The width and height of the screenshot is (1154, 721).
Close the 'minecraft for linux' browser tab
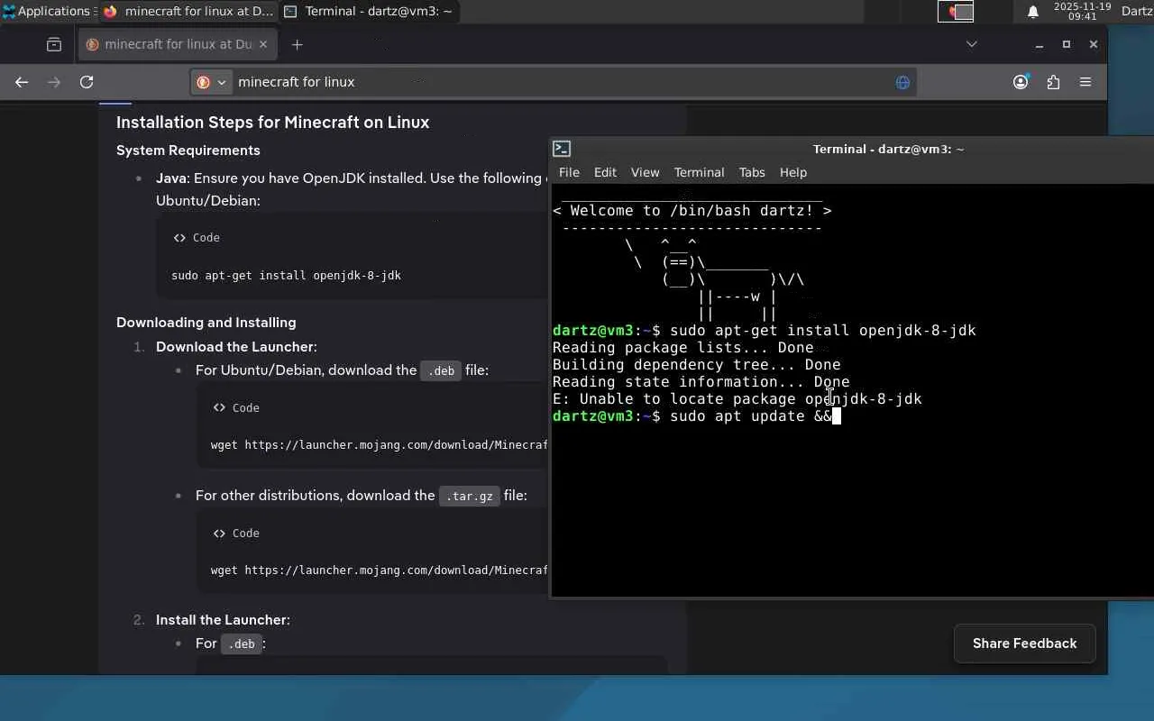(x=263, y=44)
